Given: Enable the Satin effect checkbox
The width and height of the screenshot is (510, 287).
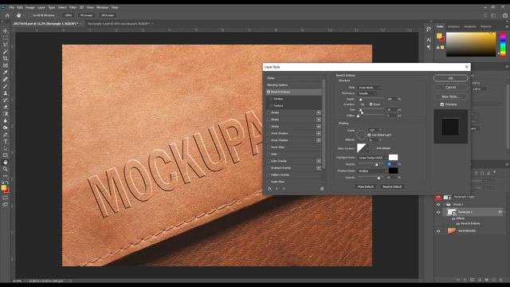Looking at the screenshot, I should (269, 154).
